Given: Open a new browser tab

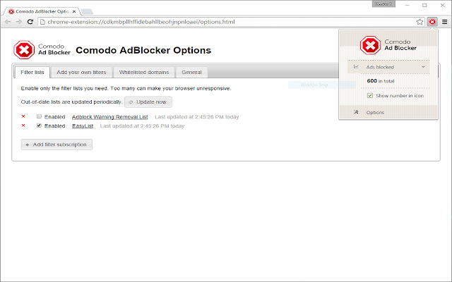Looking at the screenshot, I should (86, 11).
